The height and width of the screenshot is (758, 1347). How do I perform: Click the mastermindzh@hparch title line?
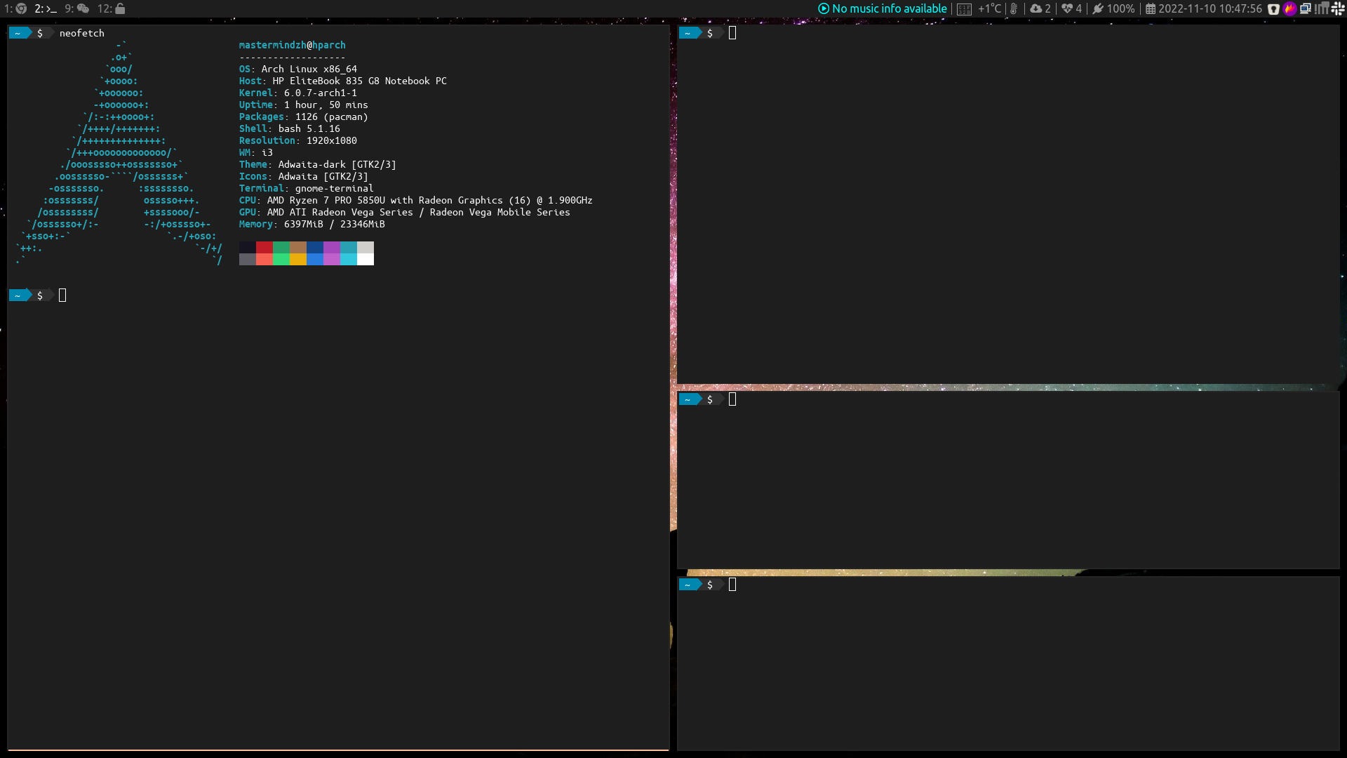click(x=292, y=45)
